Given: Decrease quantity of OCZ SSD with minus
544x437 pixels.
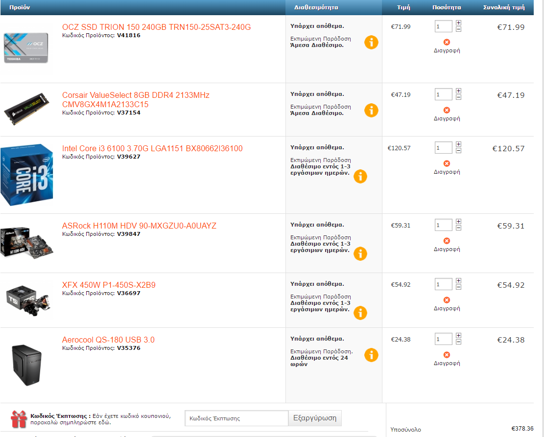Looking at the screenshot, I should 458,29.
